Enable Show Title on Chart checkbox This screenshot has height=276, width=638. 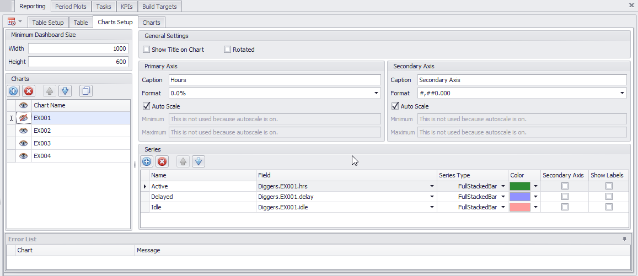pyautogui.click(x=147, y=50)
